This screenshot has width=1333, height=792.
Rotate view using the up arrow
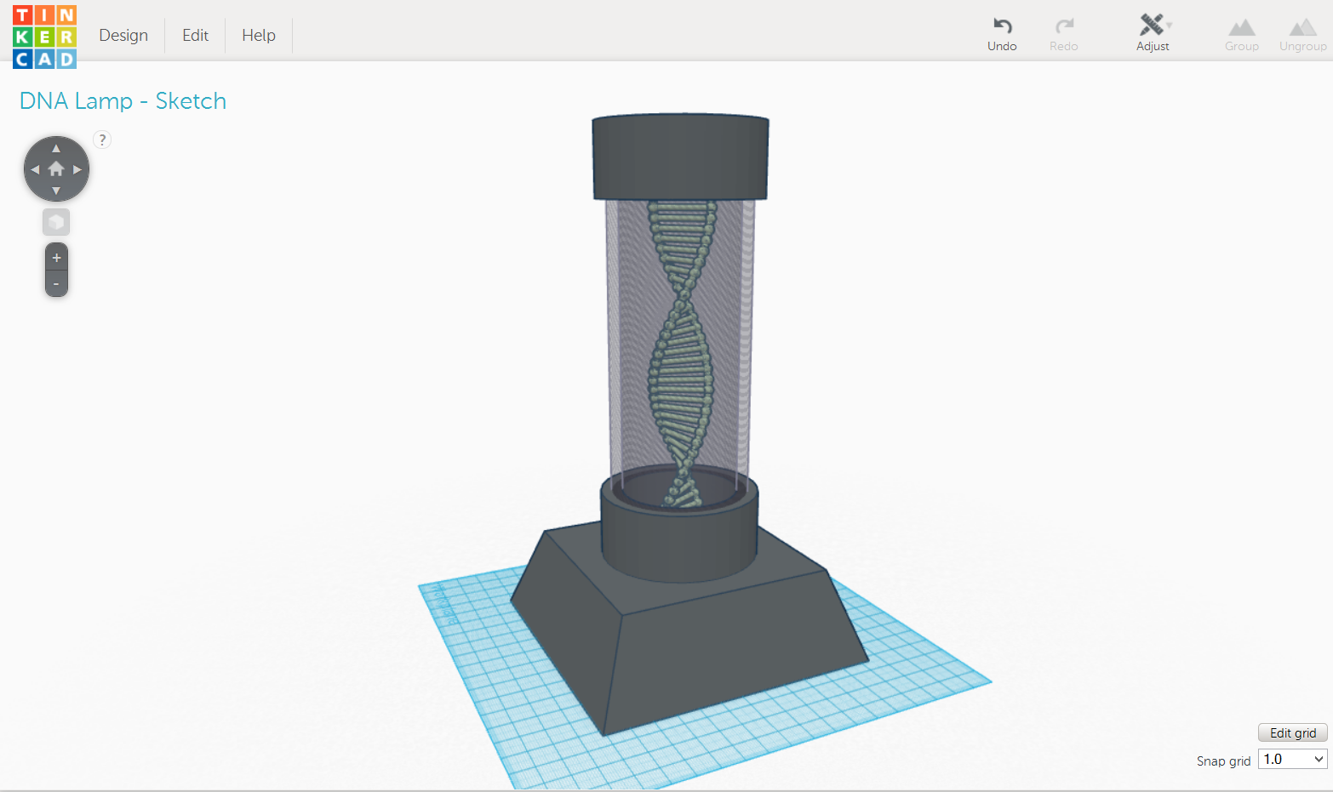click(x=56, y=147)
